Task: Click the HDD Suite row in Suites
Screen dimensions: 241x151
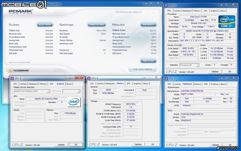Action: [31, 53]
